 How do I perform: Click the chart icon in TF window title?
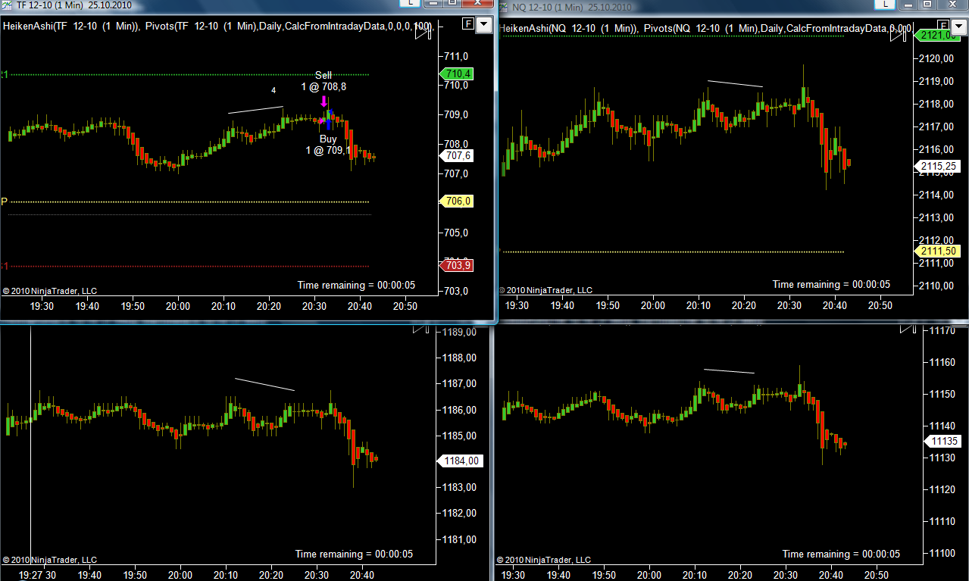pyautogui.click(x=8, y=5)
